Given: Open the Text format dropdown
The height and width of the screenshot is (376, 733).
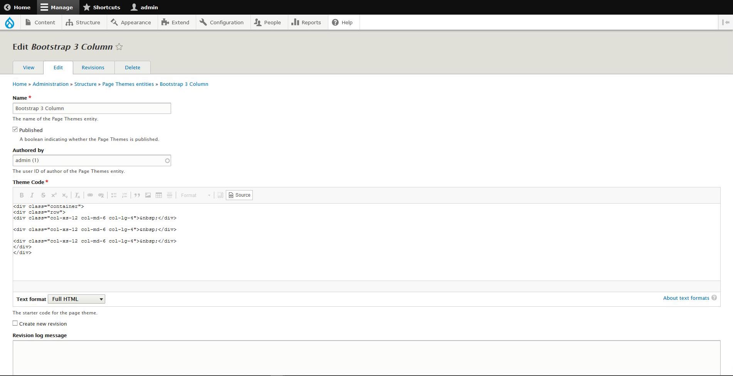Looking at the screenshot, I should coord(76,299).
